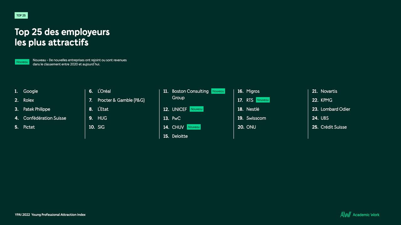Click the YPAI 2022 footer text
This screenshot has width=401, height=225.
coord(50,215)
